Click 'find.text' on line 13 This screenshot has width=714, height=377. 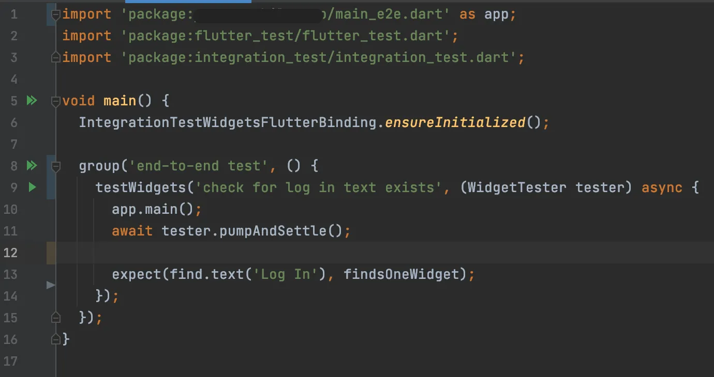coord(207,274)
